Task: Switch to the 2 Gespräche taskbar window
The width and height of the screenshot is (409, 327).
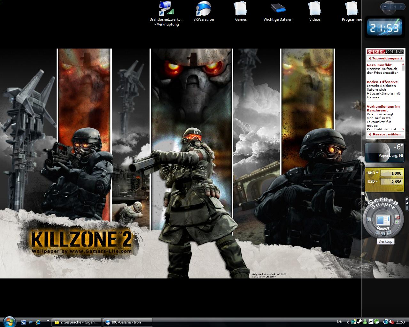Action: tap(77, 322)
